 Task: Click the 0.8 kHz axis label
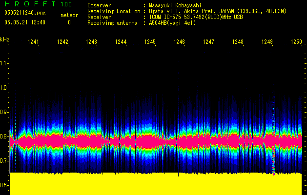(x=4, y=136)
